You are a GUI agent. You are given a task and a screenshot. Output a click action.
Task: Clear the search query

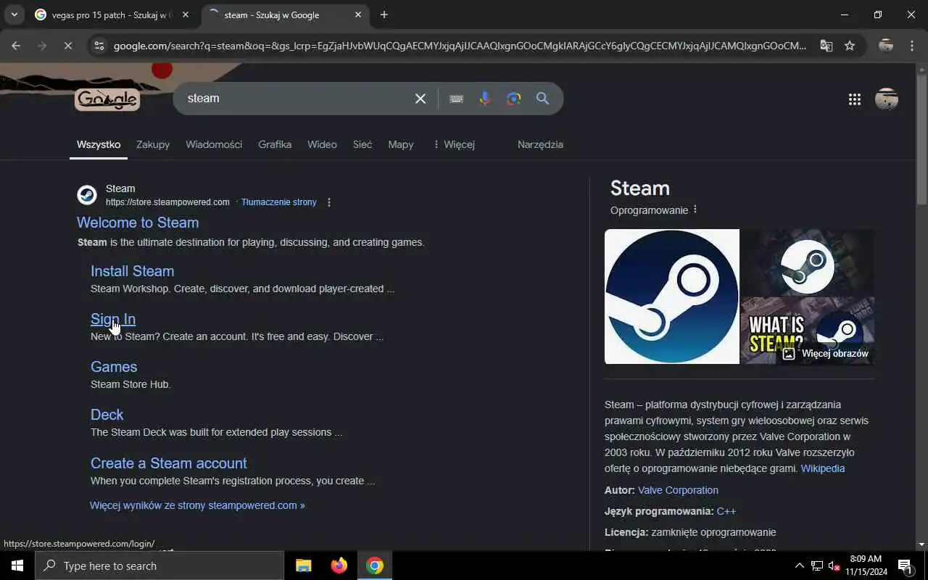(x=420, y=99)
